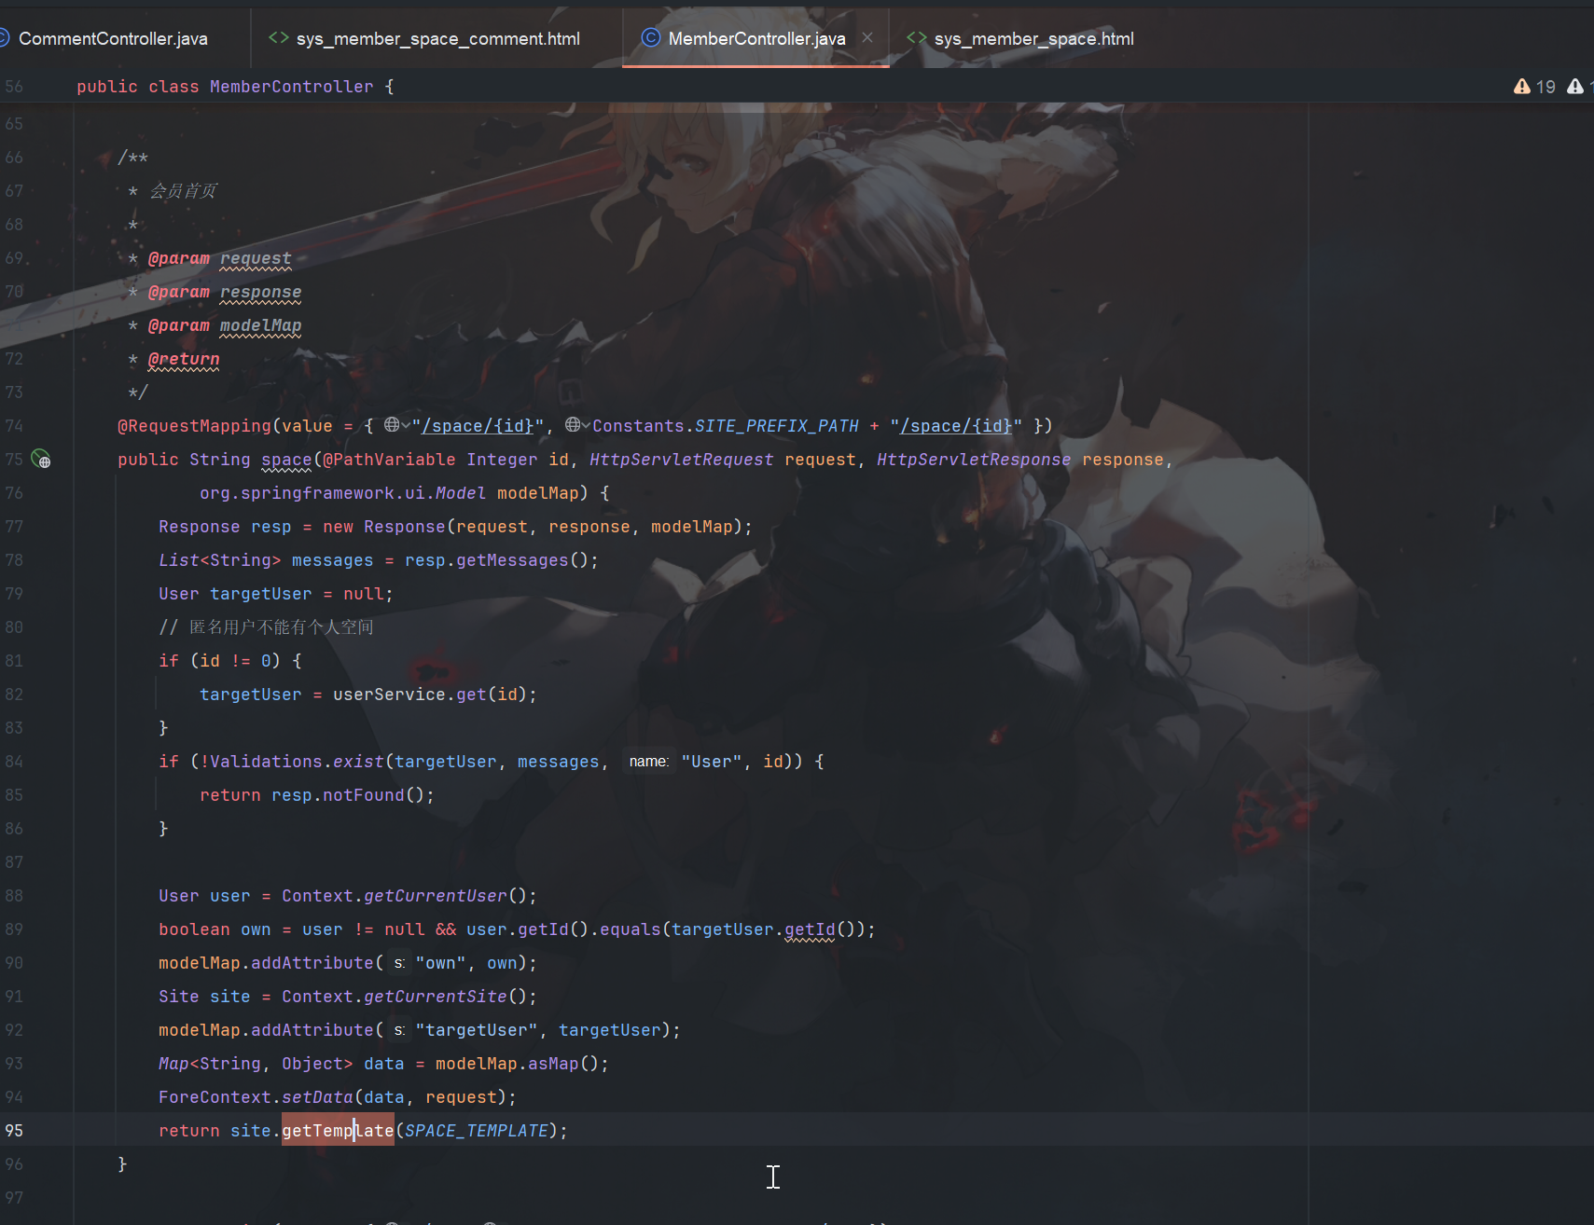The image size is (1594, 1225).
Task: Click the name: parameter hint on line 84
Action: pos(648,762)
